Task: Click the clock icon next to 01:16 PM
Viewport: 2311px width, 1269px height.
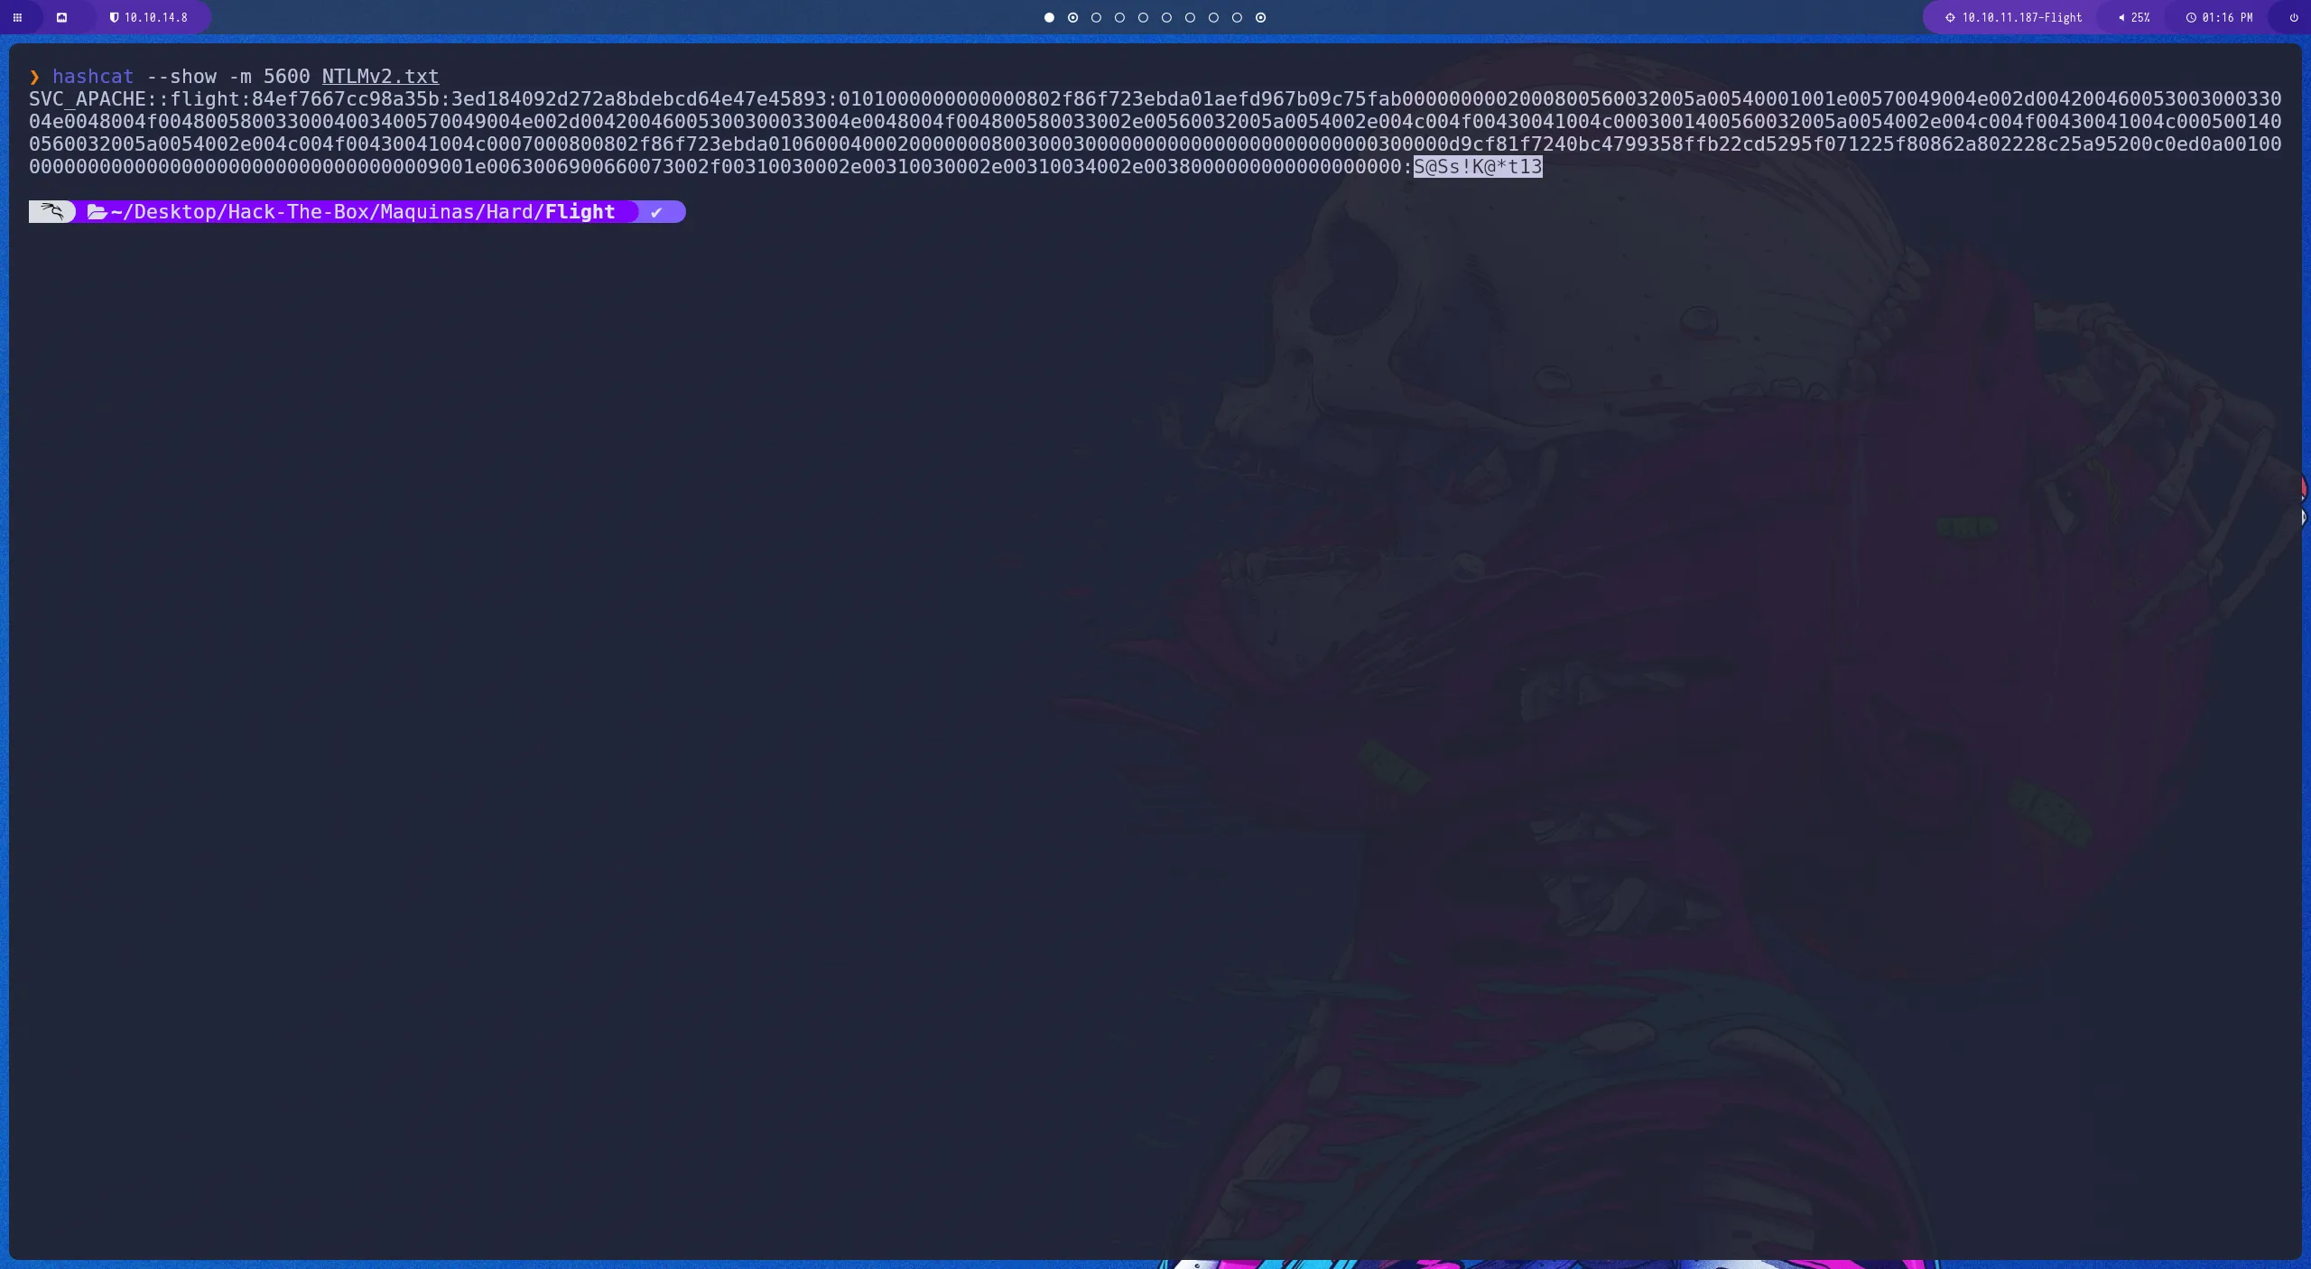Action: (x=2191, y=17)
